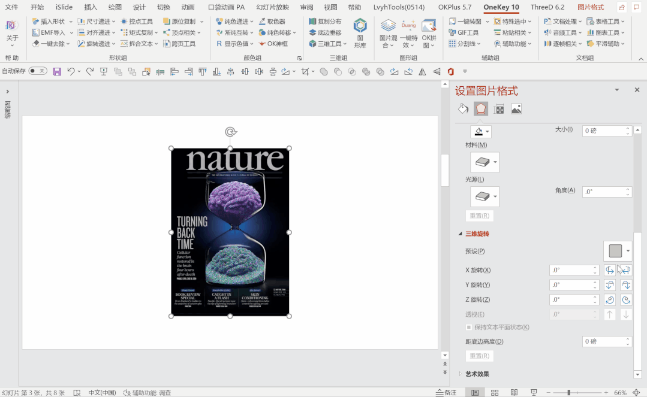Click fit slide to window icon
This screenshot has width=647, height=397.
point(637,392)
